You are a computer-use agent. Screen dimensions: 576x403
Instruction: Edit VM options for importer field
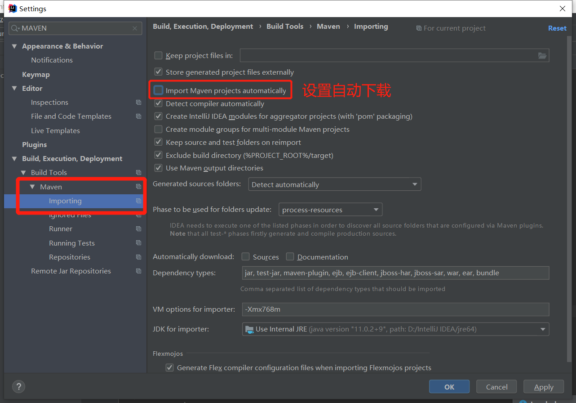point(395,309)
